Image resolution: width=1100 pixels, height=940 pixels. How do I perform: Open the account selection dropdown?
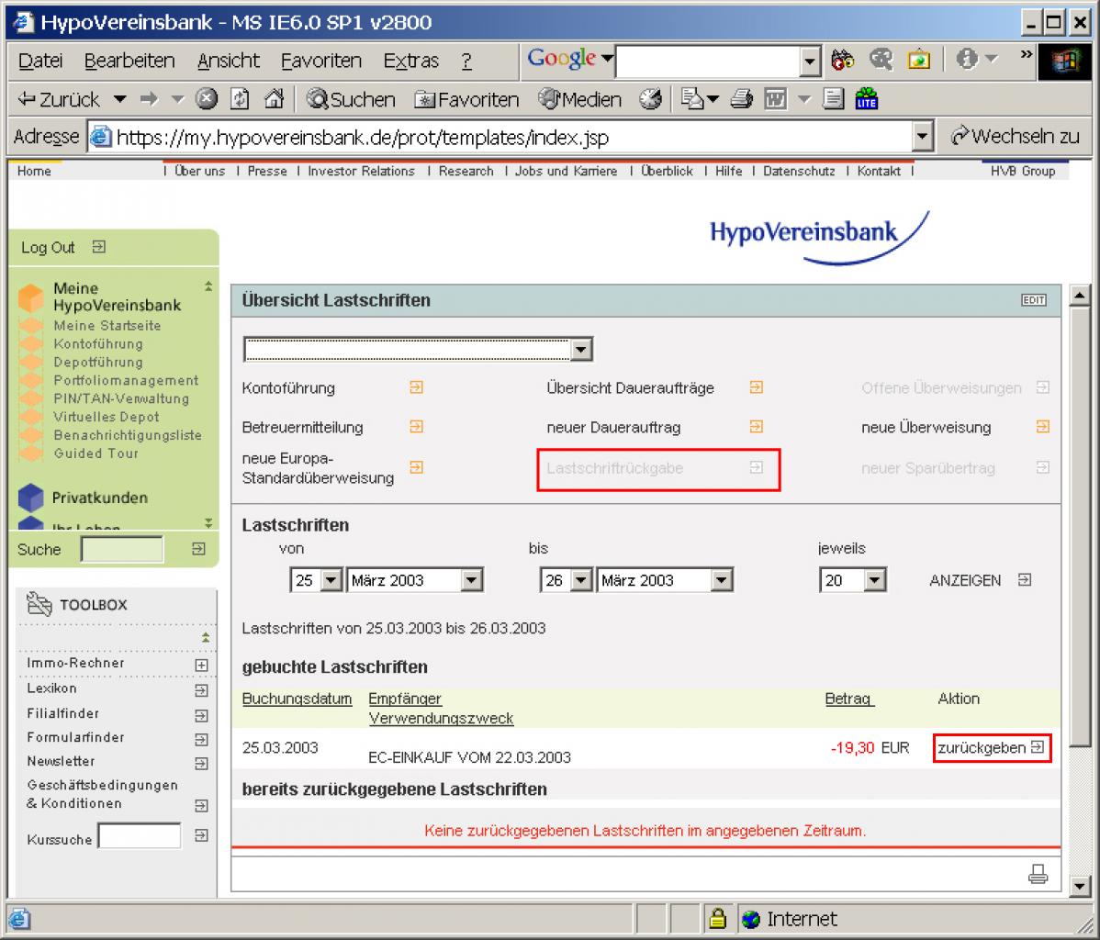point(418,349)
